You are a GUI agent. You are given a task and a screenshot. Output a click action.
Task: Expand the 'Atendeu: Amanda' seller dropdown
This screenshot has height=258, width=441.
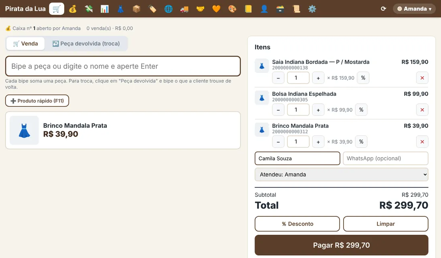[x=342, y=175]
